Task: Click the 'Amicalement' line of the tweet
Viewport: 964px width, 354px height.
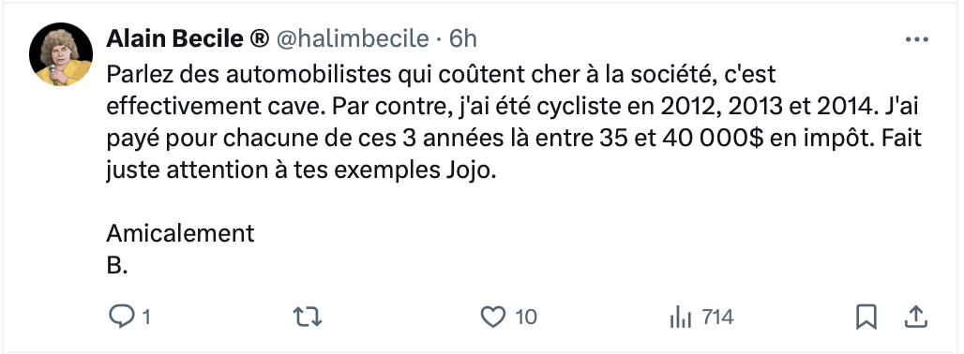Action: pos(180,233)
